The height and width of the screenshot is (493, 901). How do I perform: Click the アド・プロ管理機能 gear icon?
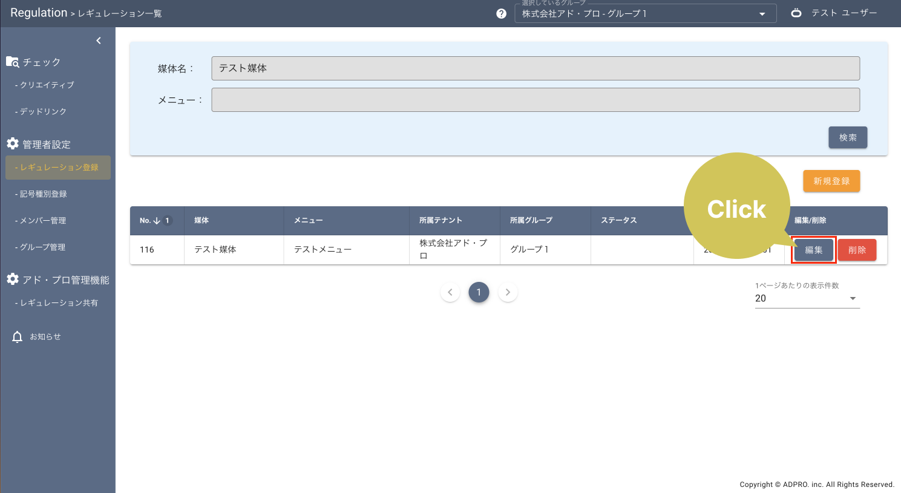coord(11,279)
